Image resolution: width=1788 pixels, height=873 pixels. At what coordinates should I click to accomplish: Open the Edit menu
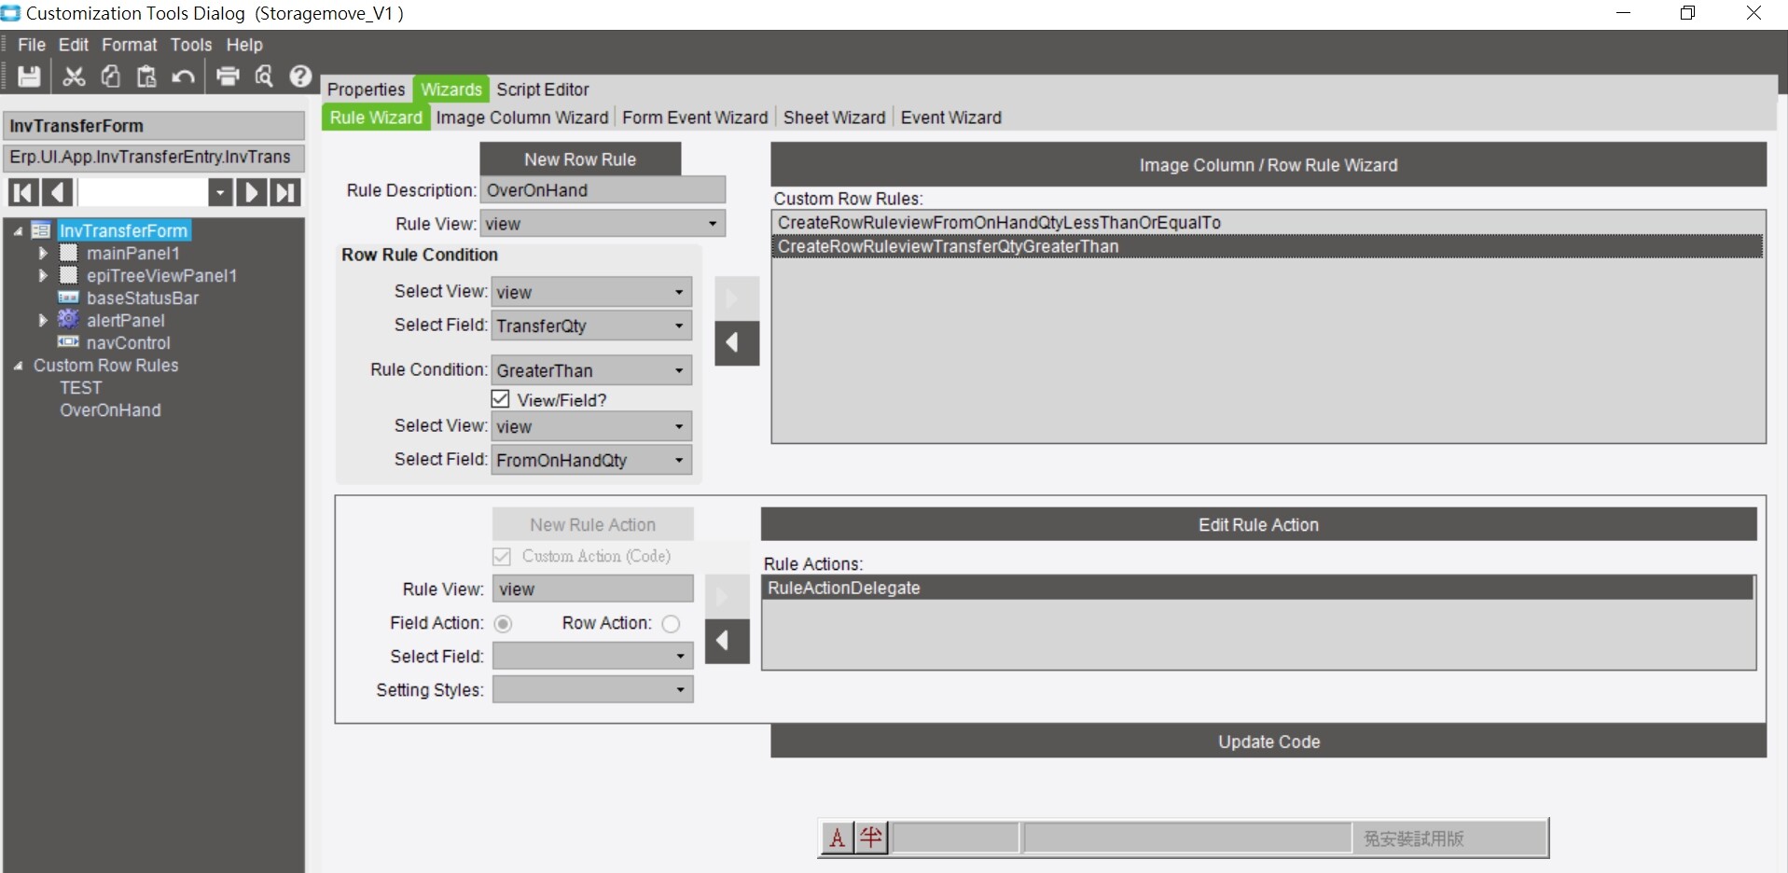pyautogui.click(x=74, y=45)
